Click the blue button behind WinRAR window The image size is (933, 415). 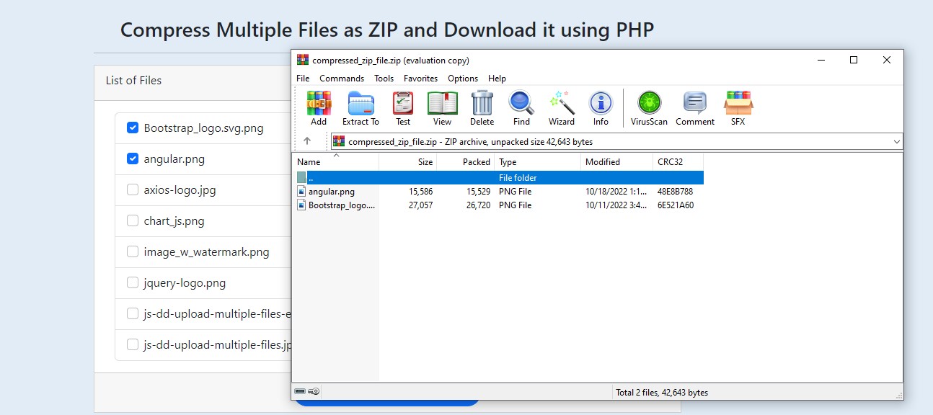(x=388, y=402)
